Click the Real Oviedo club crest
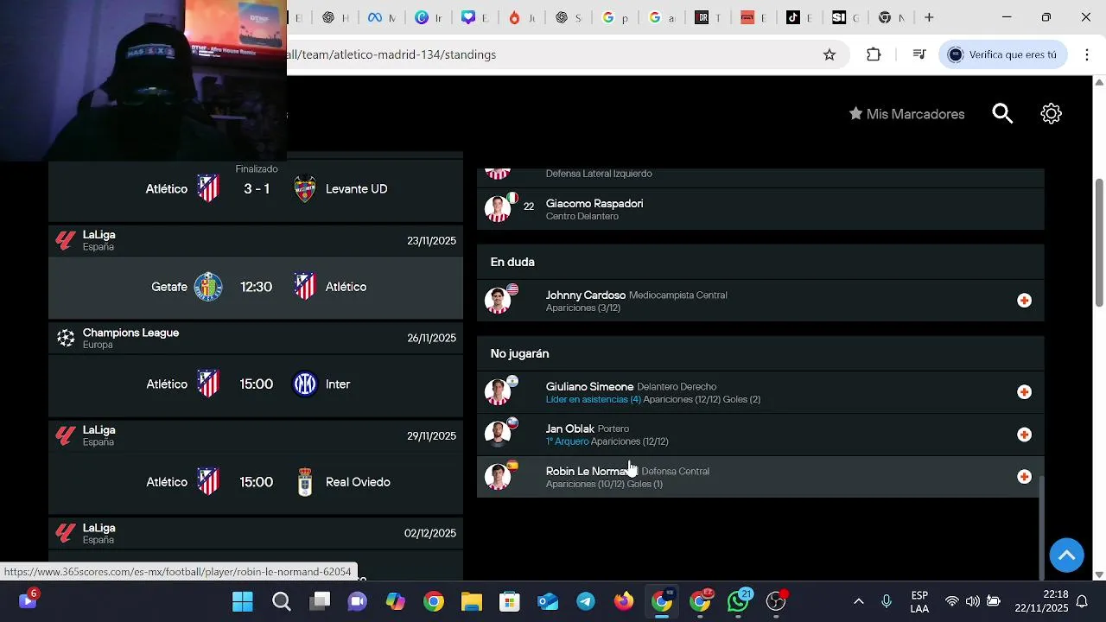The height and width of the screenshot is (622, 1106). coord(305,482)
